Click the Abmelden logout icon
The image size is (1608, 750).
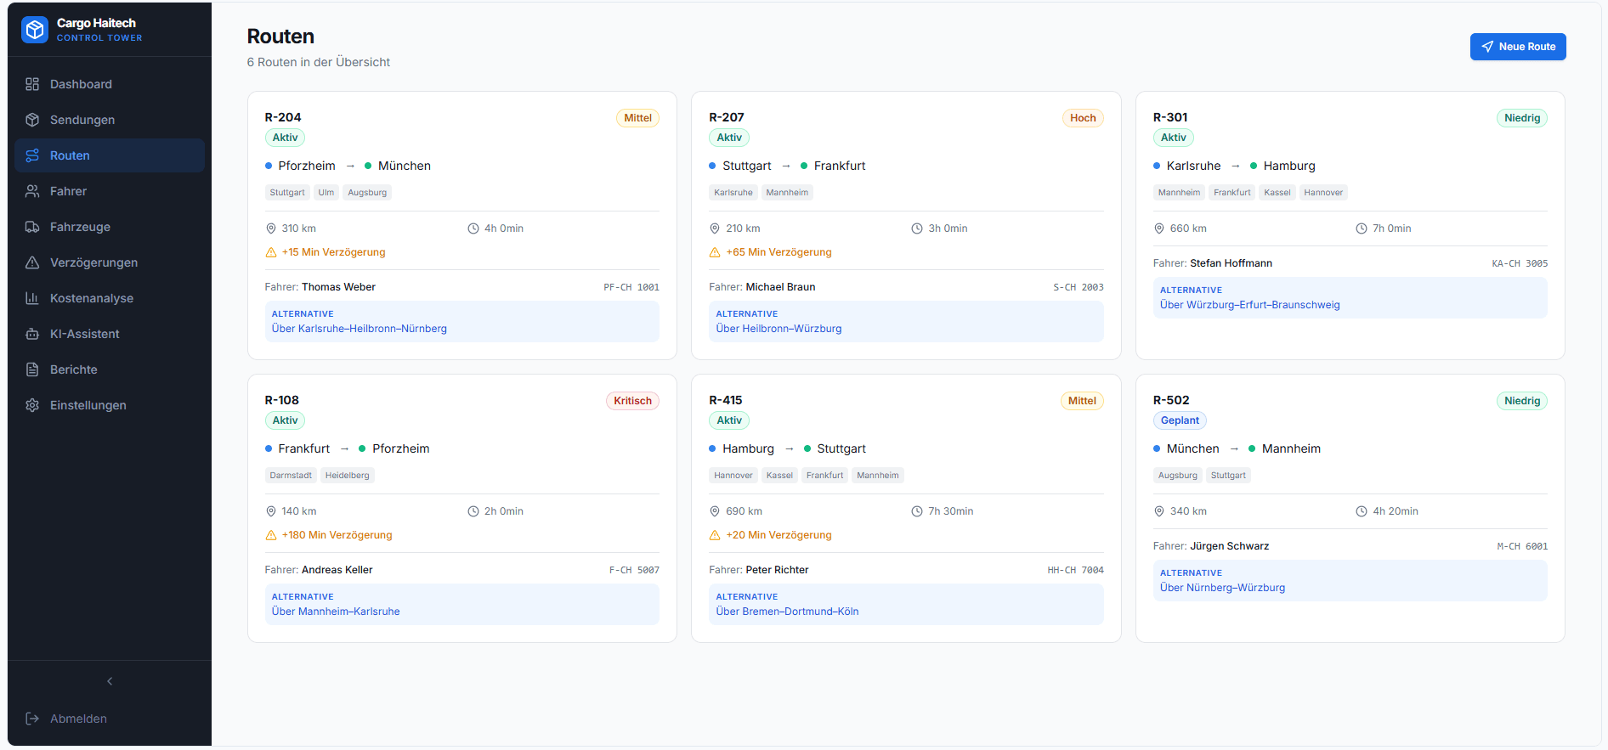pyautogui.click(x=32, y=719)
